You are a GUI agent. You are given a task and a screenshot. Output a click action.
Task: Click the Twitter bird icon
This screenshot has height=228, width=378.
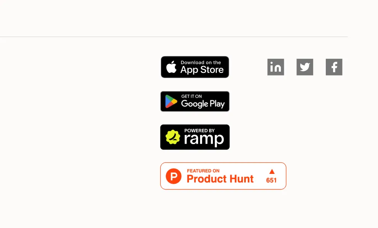point(304,67)
